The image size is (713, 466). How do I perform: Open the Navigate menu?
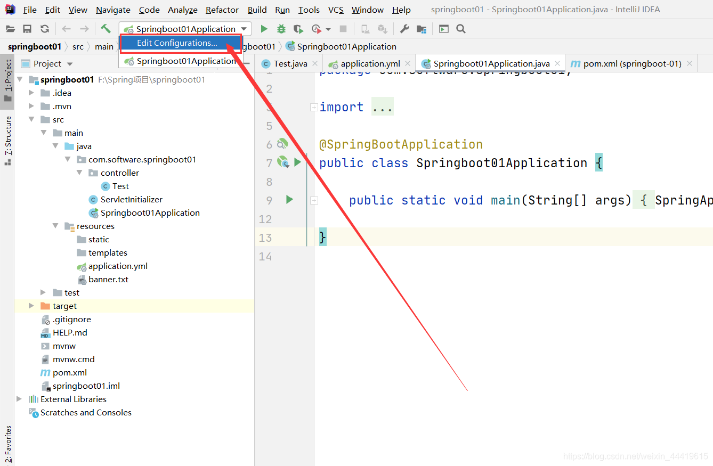coord(113,10)
